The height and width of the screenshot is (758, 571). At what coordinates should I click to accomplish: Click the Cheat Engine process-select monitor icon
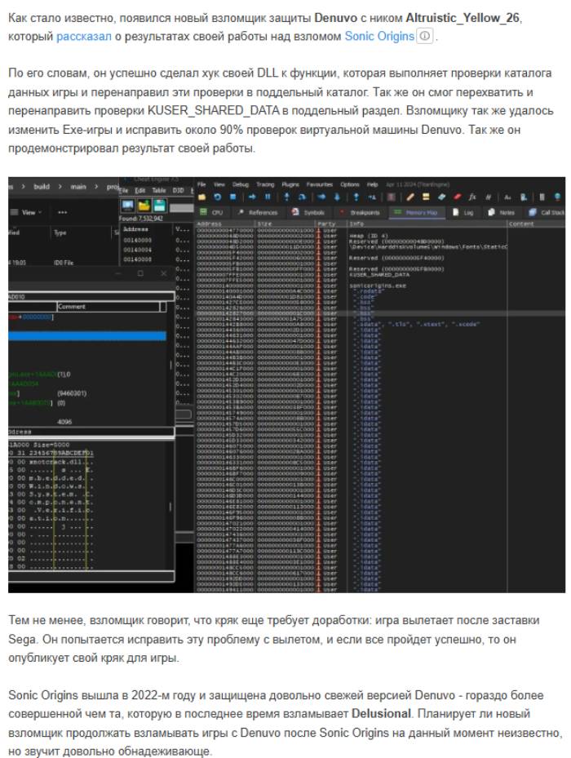(127, 206)
